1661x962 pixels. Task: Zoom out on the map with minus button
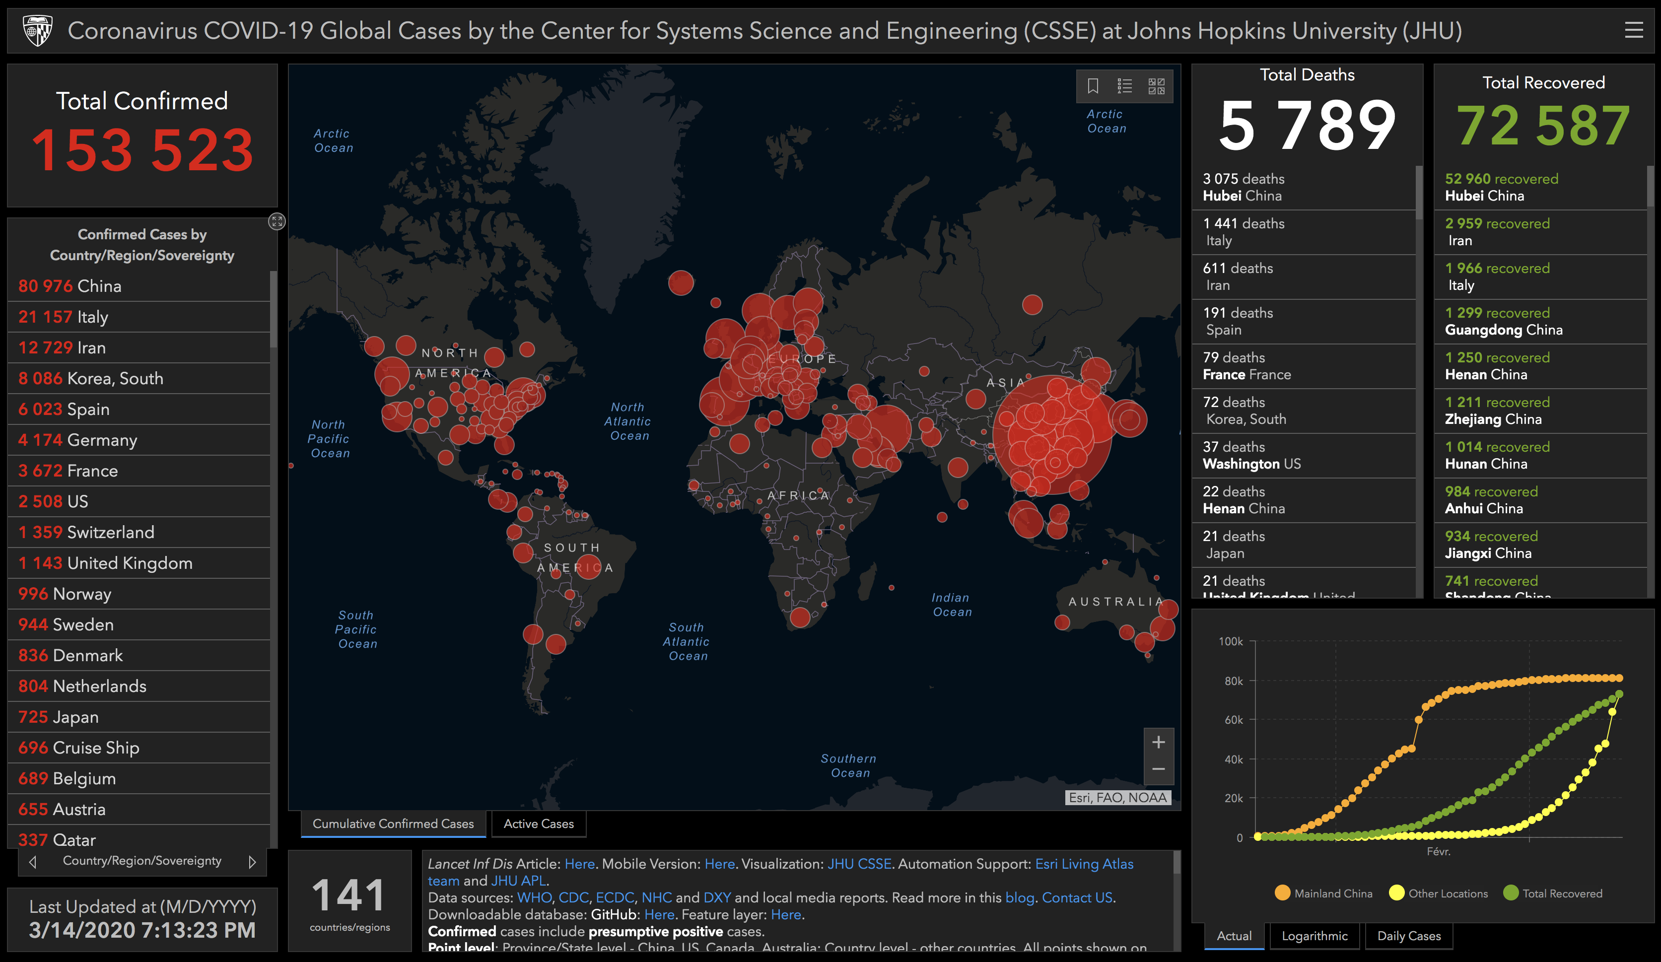pyautogui.click(x=1158, y=769)
